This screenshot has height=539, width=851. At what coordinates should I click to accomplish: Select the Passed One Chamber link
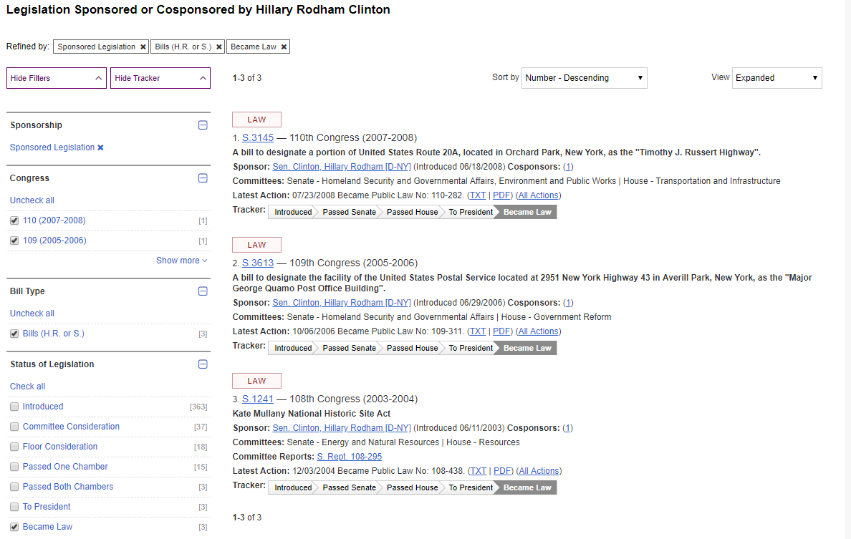pyautogui.click(x=65, y=467)
